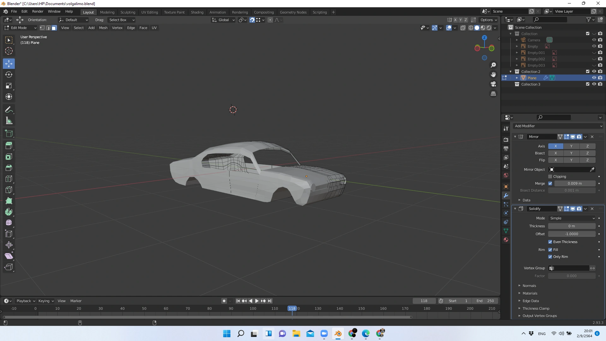Disable Only Rim in the Solidify modifier
Viewport: 606px width, 341px height.
[x=550, y=257]
